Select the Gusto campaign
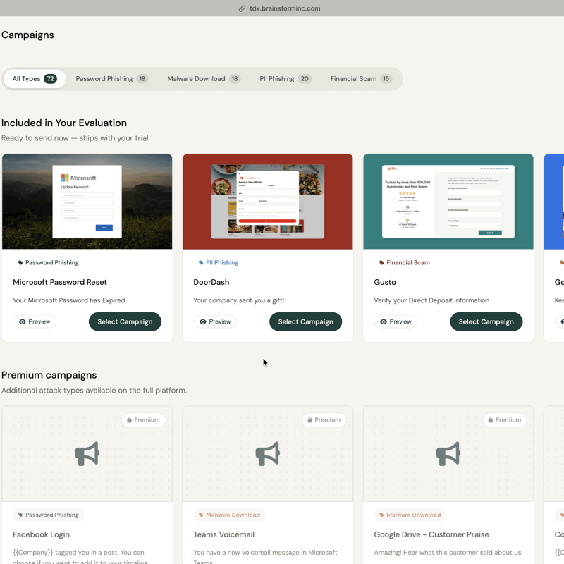564x564 pixels. pyautogui.click(x=486, y=321)
